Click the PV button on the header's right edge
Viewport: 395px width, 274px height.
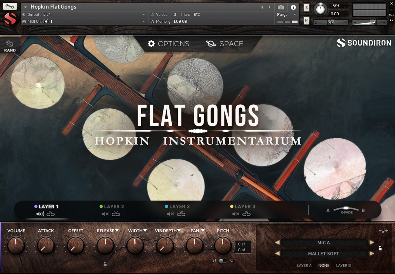coord(391,20)
